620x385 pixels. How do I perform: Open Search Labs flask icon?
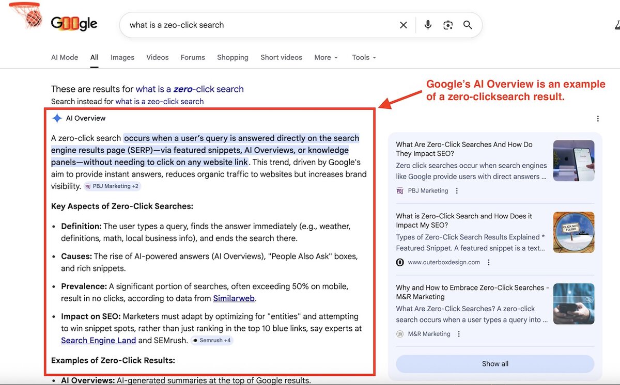pyautogui.click(x=617, y=25)
